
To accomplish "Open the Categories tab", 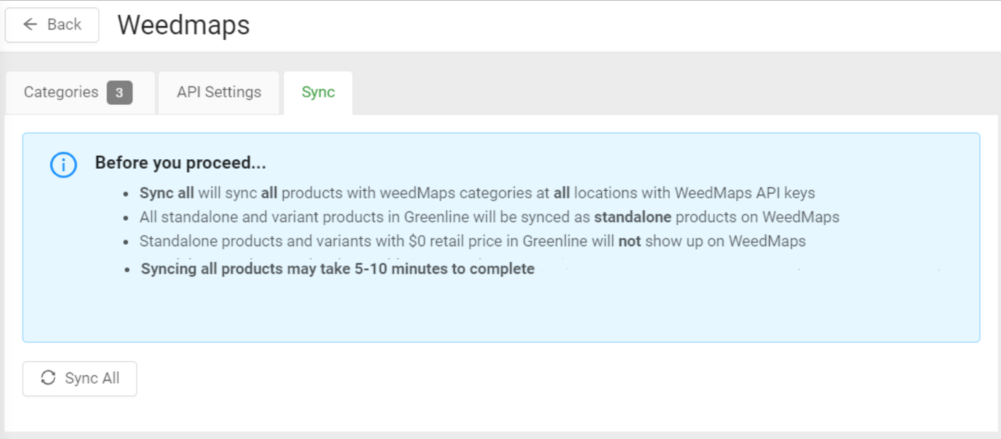I will [x=61, y=93].
